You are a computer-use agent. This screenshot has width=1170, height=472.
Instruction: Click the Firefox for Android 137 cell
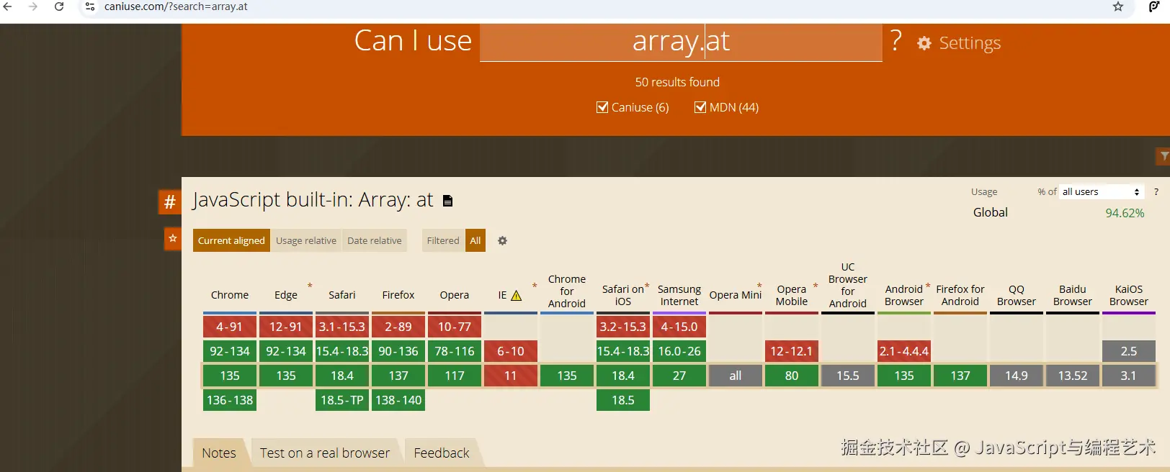(x=960, y=376)
